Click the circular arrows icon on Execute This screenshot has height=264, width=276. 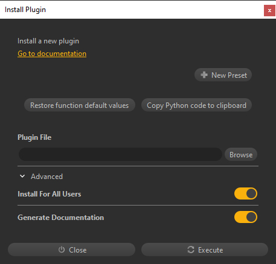click(x=191, y=250)
